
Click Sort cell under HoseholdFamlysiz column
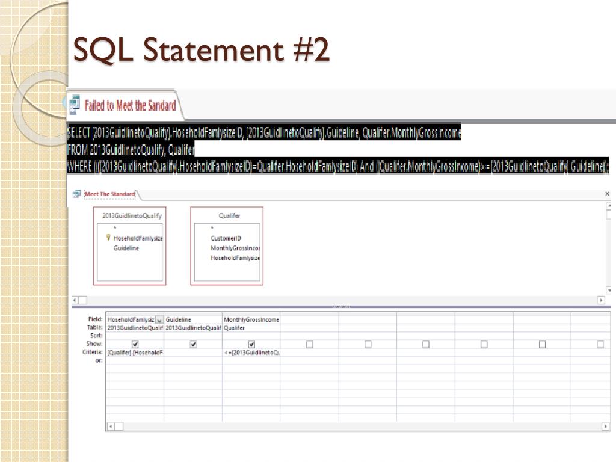point(135,336)
